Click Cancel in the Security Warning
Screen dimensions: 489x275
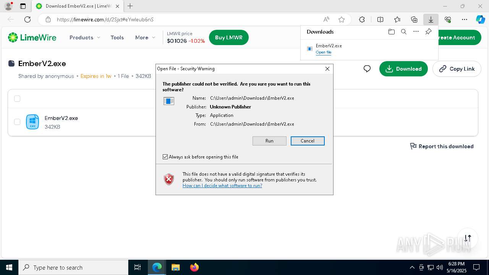pyautogui.click(x=308, y=141)
